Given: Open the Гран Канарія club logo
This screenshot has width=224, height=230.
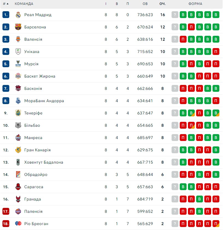Looking at the screenshot, I should pos(18,150).
